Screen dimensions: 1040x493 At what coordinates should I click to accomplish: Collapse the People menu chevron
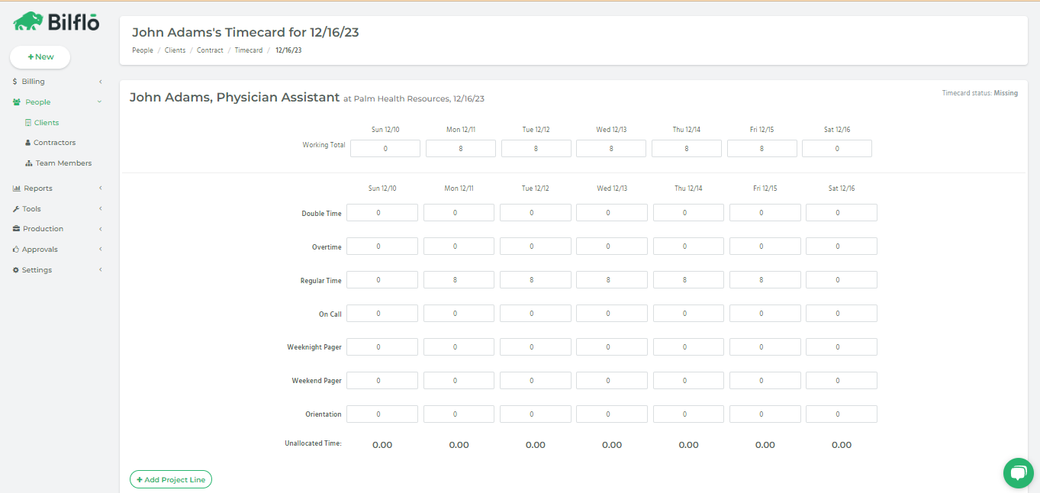click(100, 102)
